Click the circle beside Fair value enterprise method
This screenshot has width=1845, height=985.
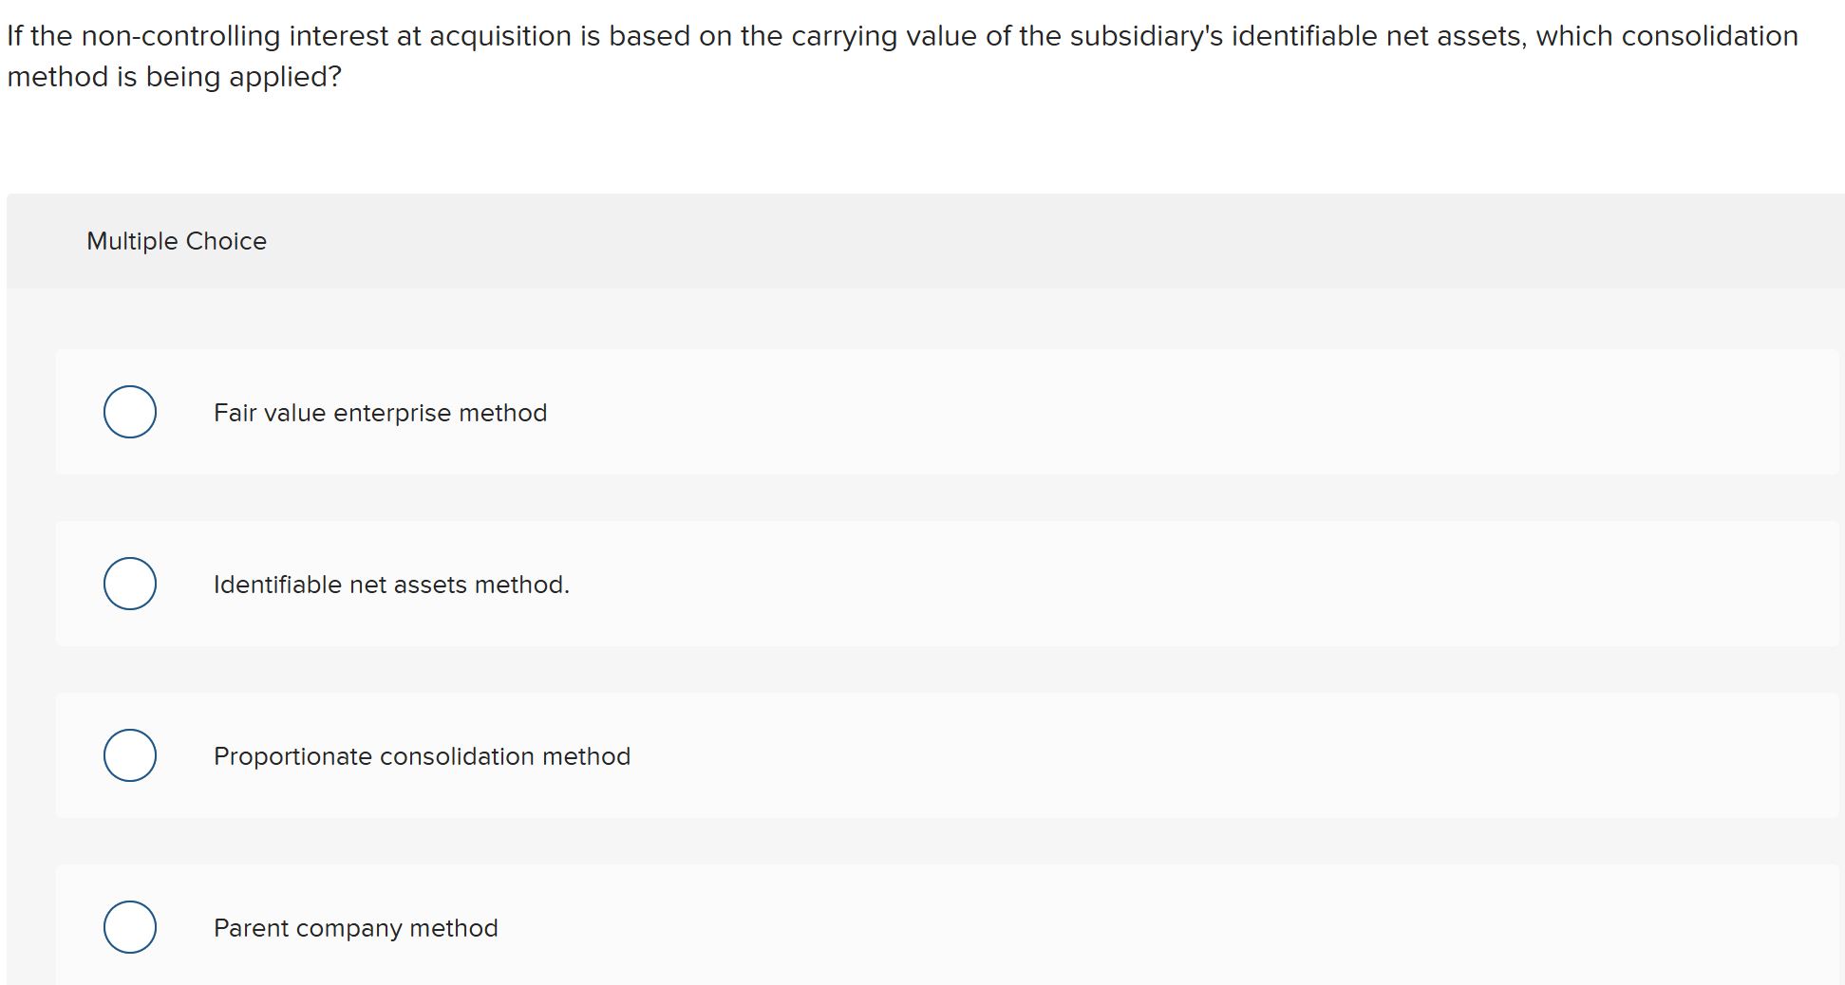129,412
